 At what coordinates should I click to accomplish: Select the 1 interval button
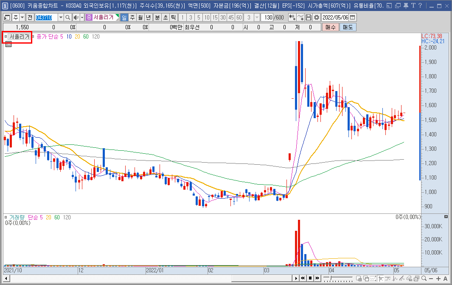[x=182, y=17]
